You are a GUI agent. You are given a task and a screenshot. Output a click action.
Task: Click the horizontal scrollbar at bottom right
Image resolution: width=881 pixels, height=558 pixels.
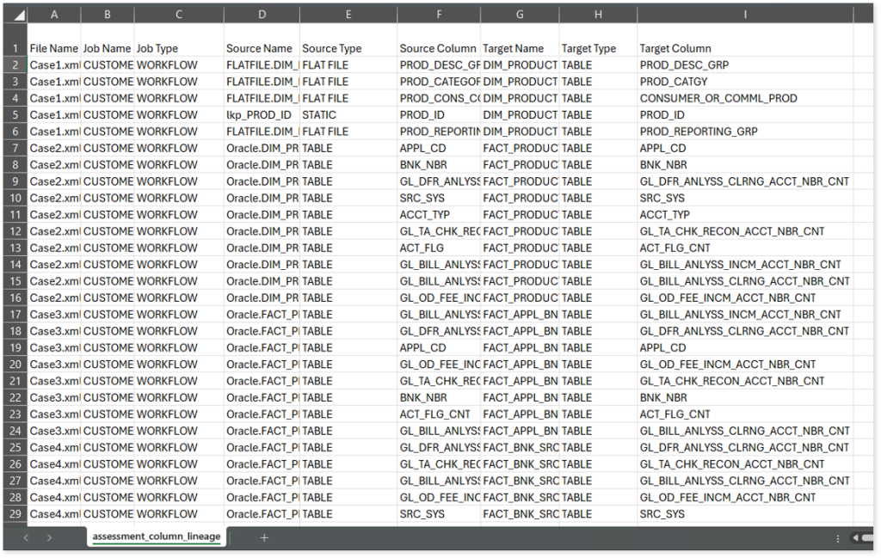tap(863, 538)
